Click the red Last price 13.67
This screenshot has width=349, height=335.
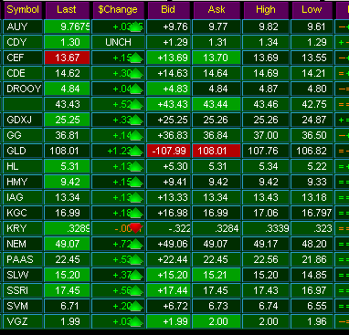click(x=68, y=58)
